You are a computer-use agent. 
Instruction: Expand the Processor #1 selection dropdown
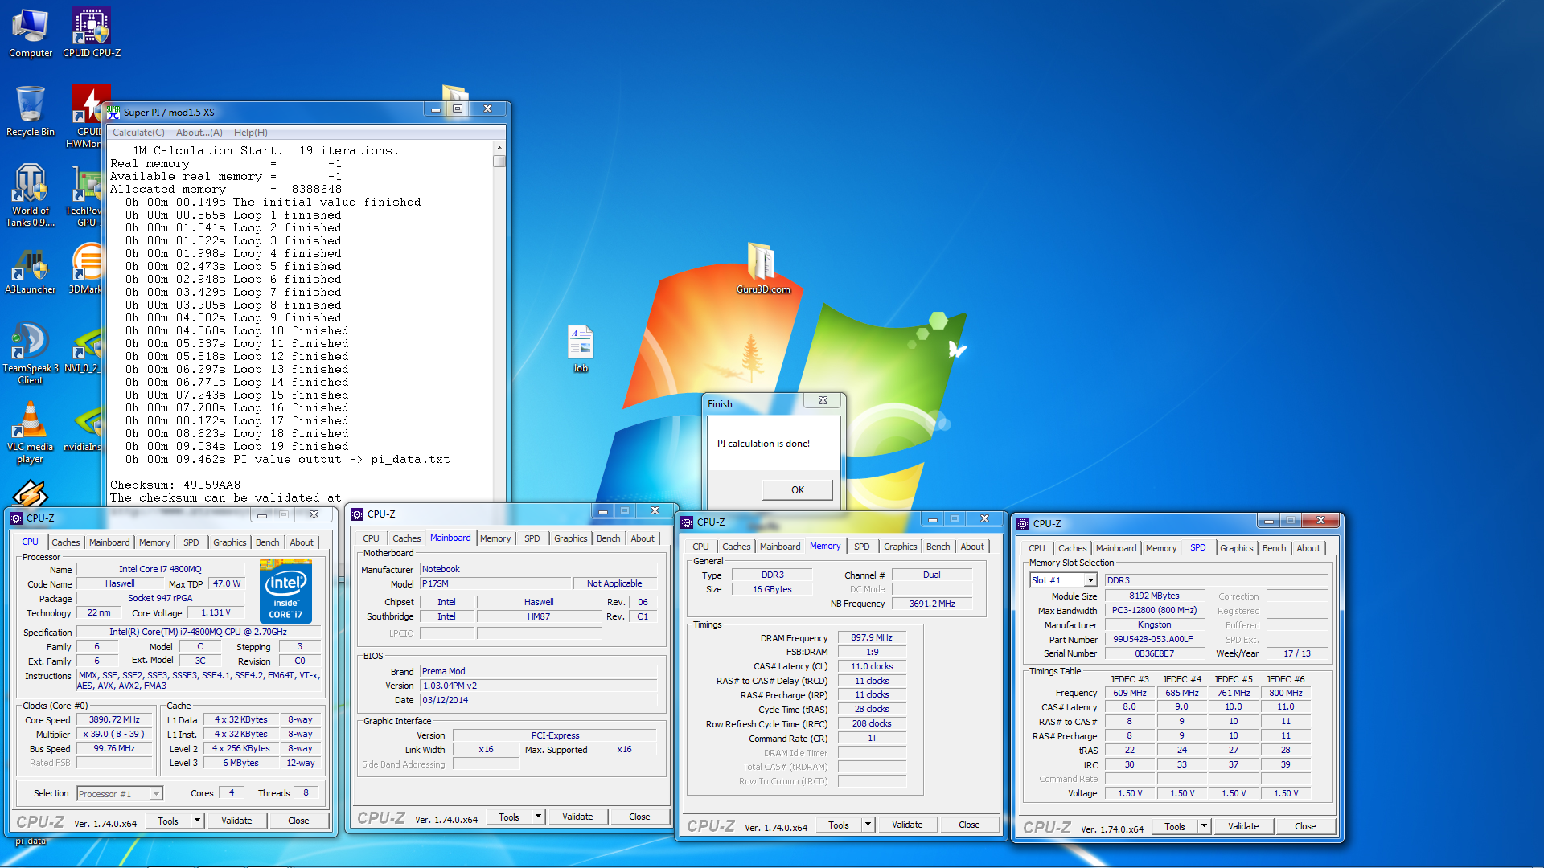(x=156, y=794)
